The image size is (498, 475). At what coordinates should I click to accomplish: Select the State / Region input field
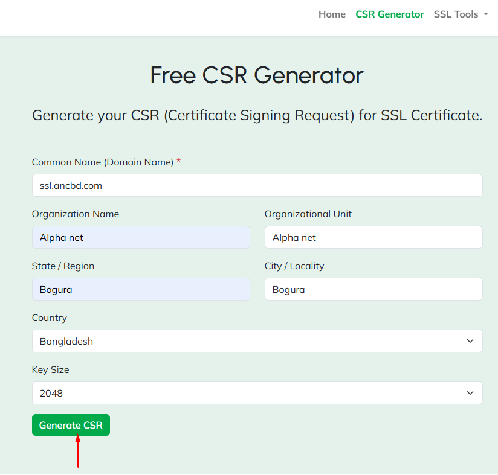coord(141,289)
